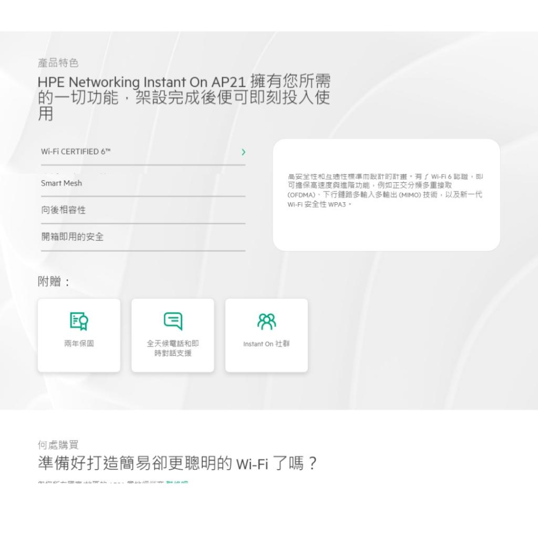The height and width of the screenshot is (538, 538).
Task: Click the green chevron next to Wi-Fi CERTIFIED 6
Action: (243, 152)
